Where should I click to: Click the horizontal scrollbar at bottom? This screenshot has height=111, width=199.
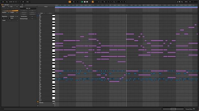(x=82, y=109)
